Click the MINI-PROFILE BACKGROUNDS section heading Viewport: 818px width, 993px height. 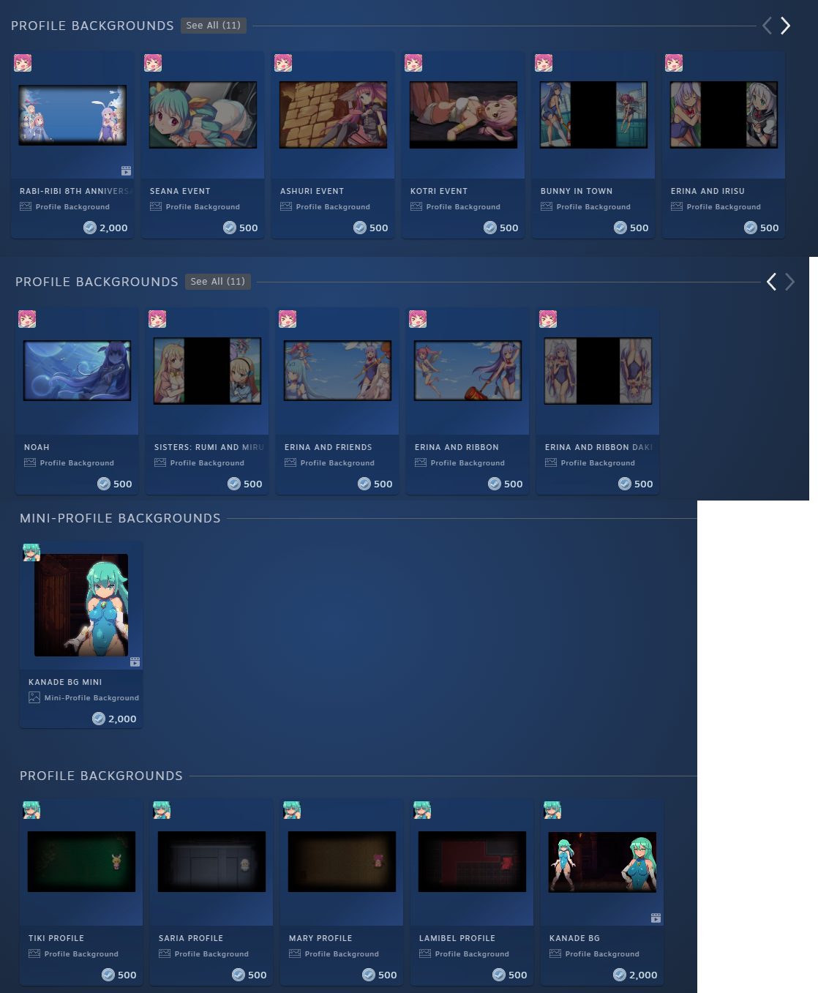point(120,518)
